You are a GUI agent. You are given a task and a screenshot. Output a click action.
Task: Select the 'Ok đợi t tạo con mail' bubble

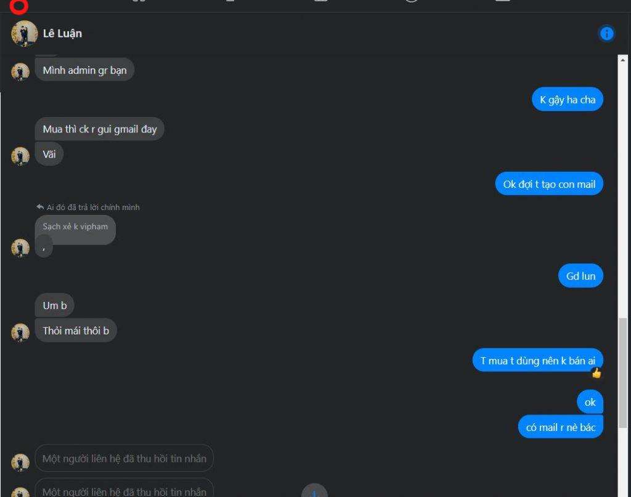tap(549, 184)
